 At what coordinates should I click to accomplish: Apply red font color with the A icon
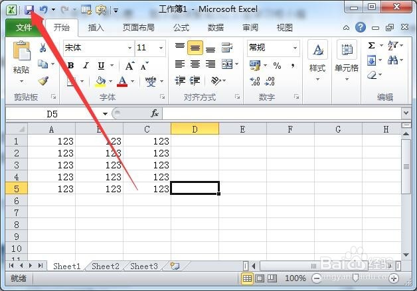tap(122, 82)
